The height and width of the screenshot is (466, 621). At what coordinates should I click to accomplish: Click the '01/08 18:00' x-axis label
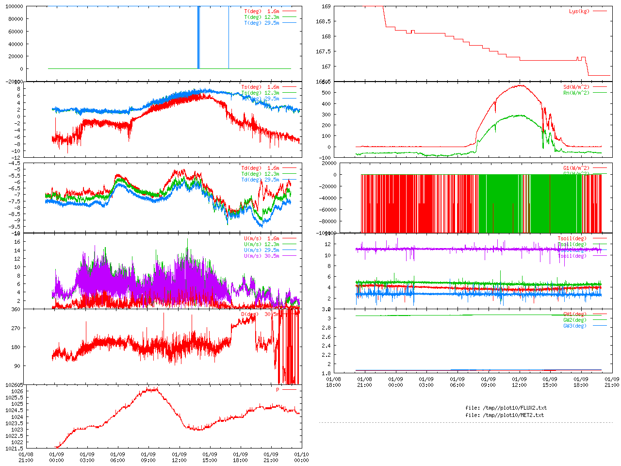(x=333, y=382)
